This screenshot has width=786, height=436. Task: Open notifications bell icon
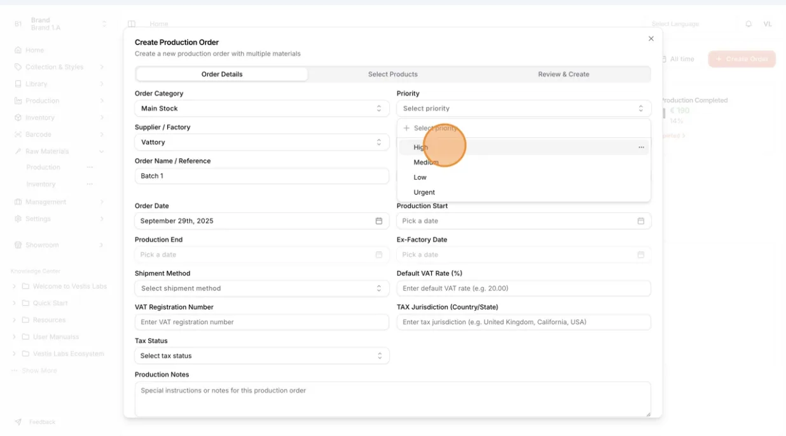(x=748, y=24)
